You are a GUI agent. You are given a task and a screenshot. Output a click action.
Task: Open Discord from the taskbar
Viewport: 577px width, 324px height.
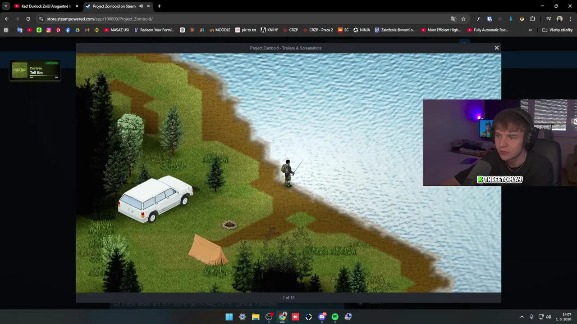coord(322,317)
